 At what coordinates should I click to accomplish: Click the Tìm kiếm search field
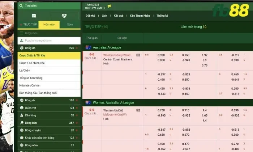click(x=51, y=6)
